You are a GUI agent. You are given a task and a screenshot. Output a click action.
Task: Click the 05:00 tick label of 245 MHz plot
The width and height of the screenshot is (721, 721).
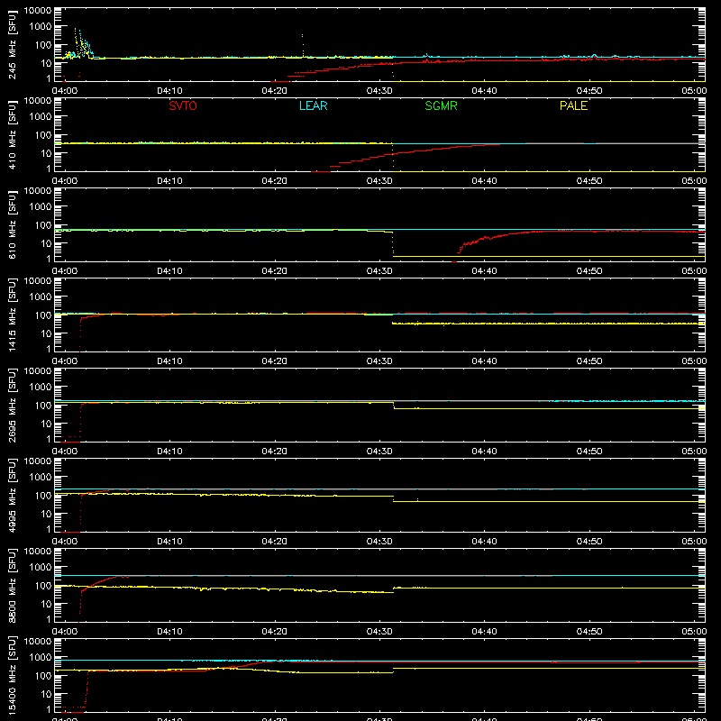694,91
